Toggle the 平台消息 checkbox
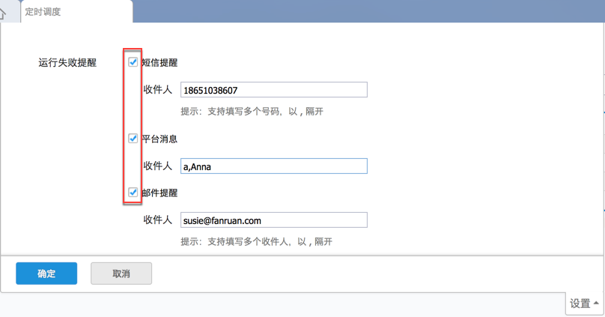The image size is (605, 317). pos(133,139)
